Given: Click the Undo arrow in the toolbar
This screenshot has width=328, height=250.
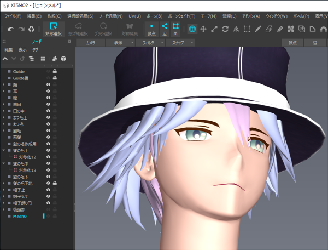Looking at the screenshot, I should pos(11,29).
